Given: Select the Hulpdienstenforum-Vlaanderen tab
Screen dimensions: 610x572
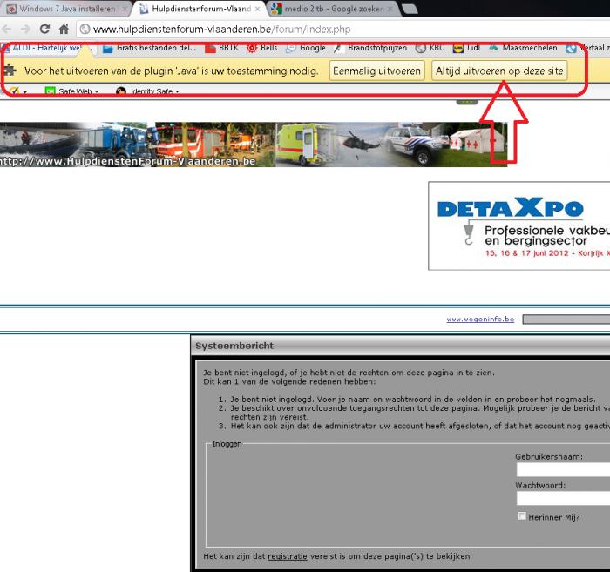Looking at the screenshot, I should point(200,9).
